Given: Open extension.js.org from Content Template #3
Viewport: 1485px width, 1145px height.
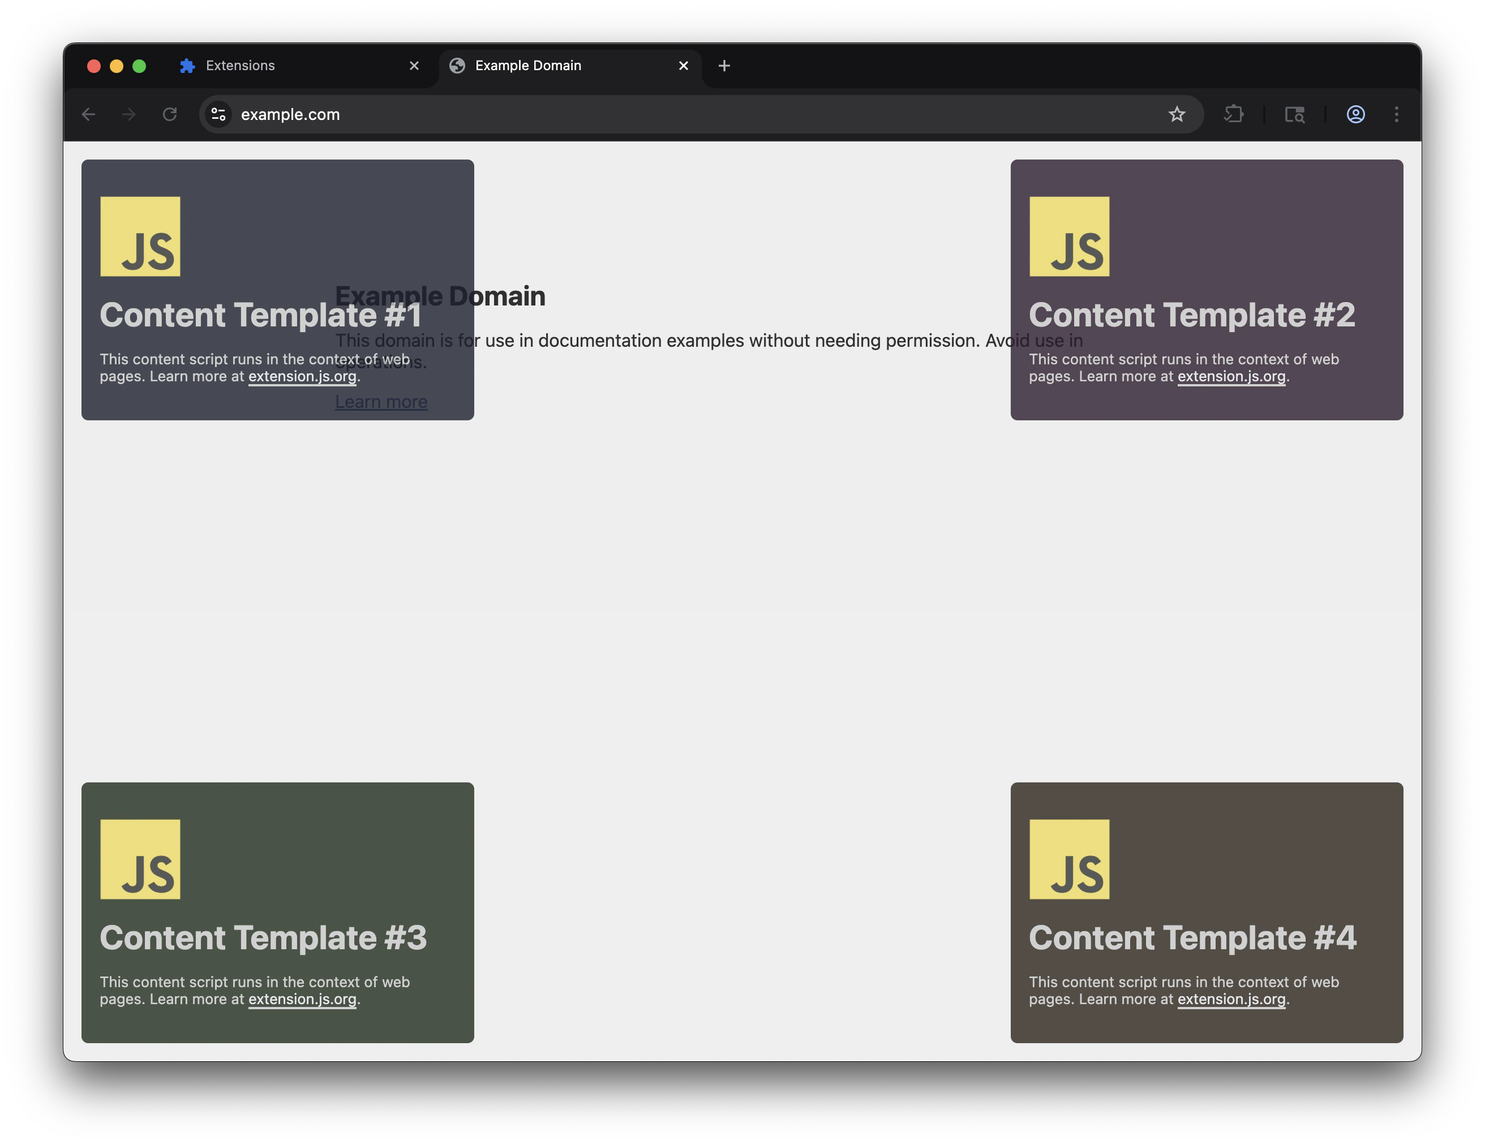Looking at the screenshot, I should (x=302, y=999).
